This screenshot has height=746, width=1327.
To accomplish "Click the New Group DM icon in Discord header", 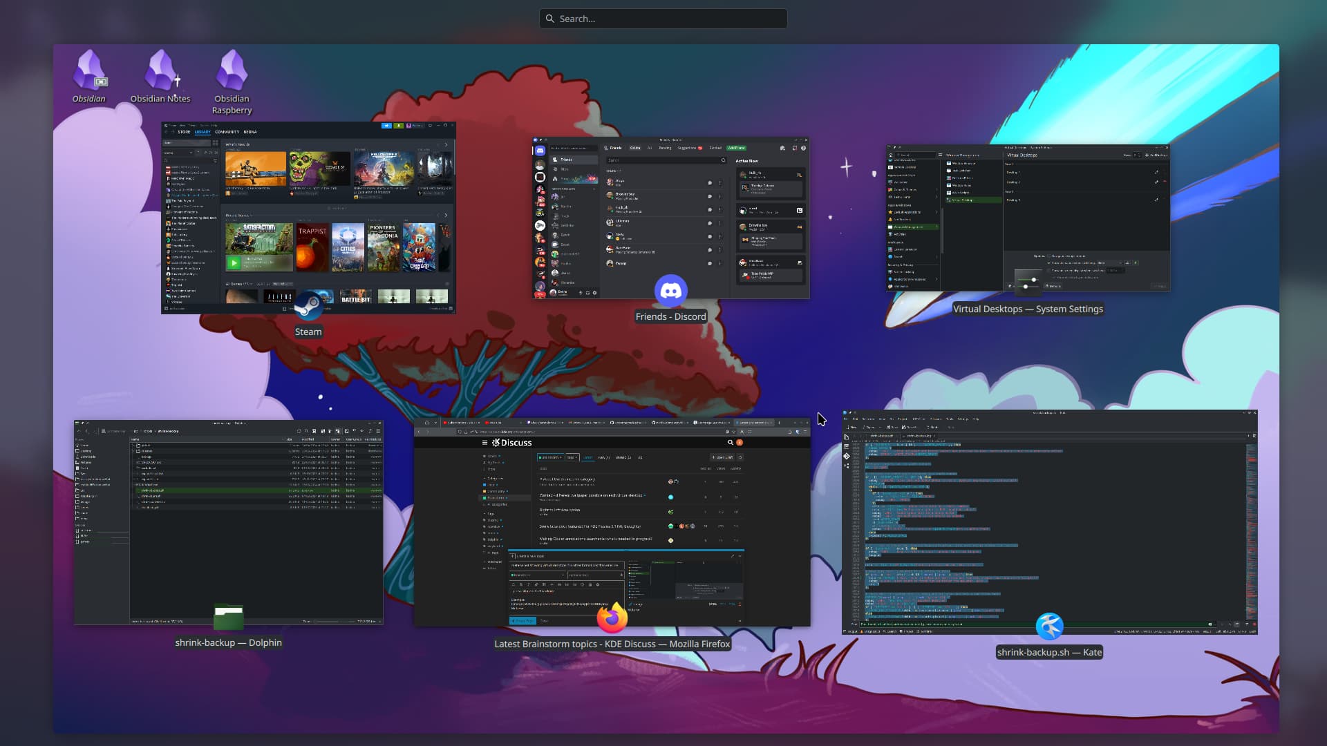I will click(x=782, y=148).
